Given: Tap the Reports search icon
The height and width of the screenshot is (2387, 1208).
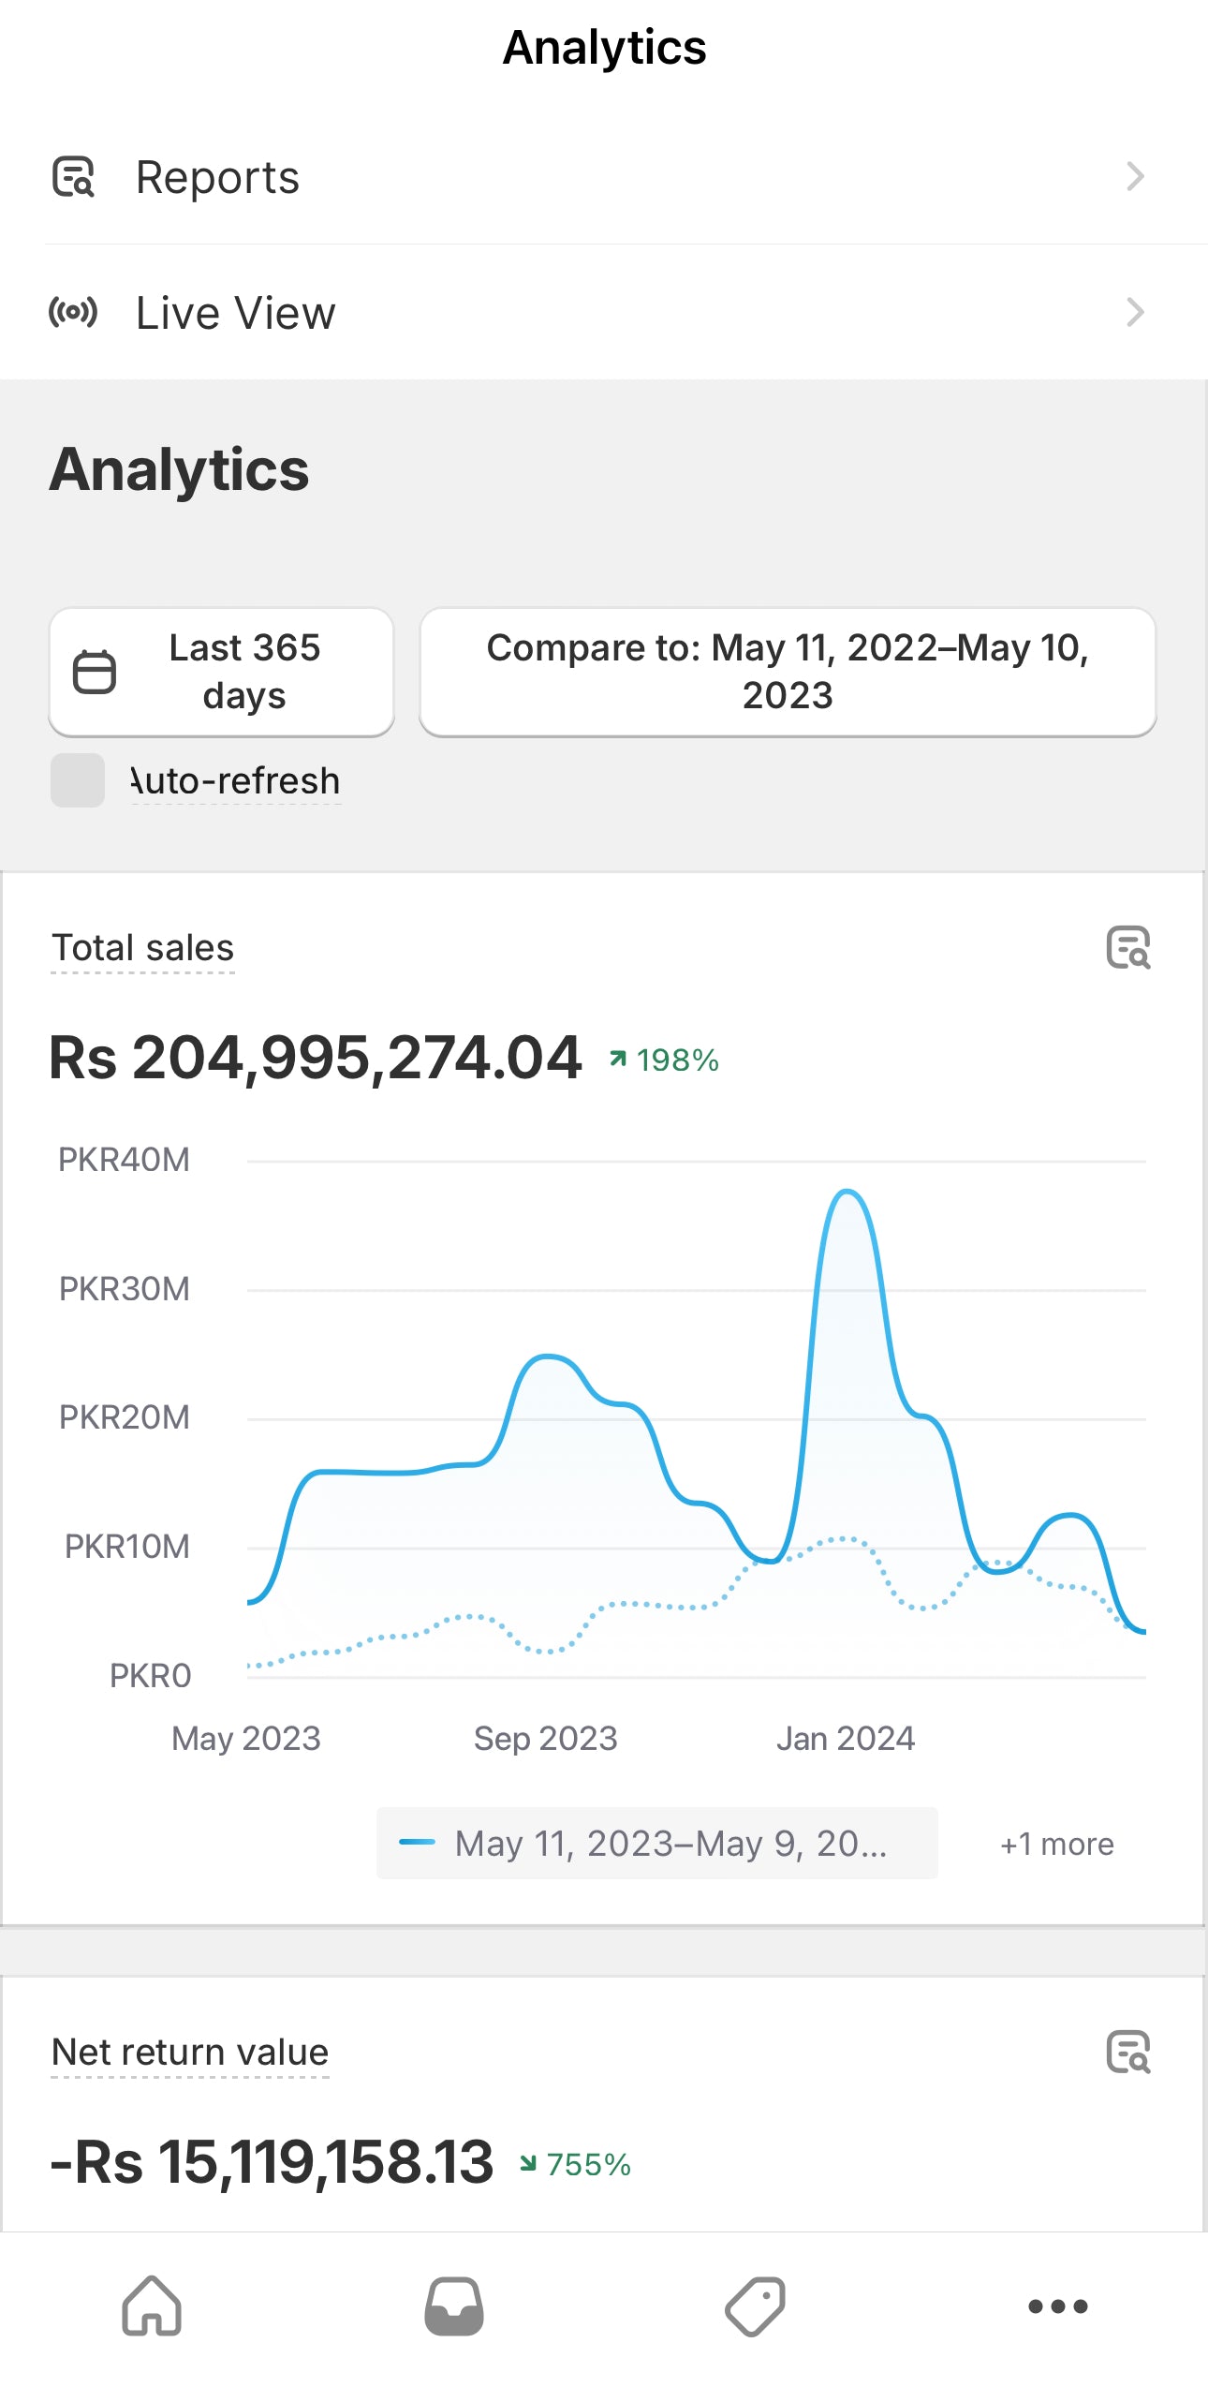Looking at the screenshot, I should [x=73, y=176].
